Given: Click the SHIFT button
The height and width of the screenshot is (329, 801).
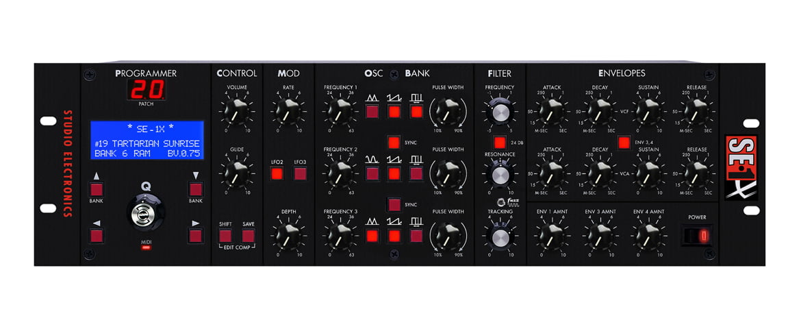Looking at the screenshot, I should tap(225, 236).
